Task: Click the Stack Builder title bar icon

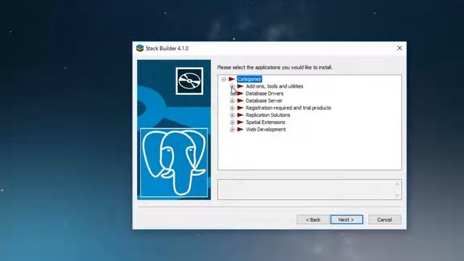Action: 140,48
